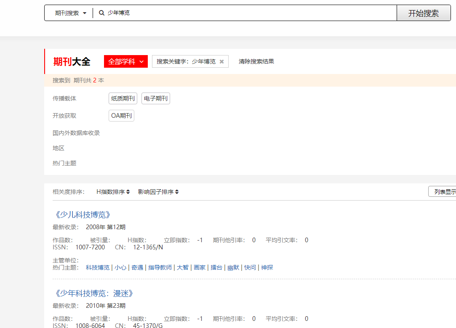Open hot topic 擂台
Viewport: 456px width, 328px height.
pyautogui.click(x=216, y=267)
